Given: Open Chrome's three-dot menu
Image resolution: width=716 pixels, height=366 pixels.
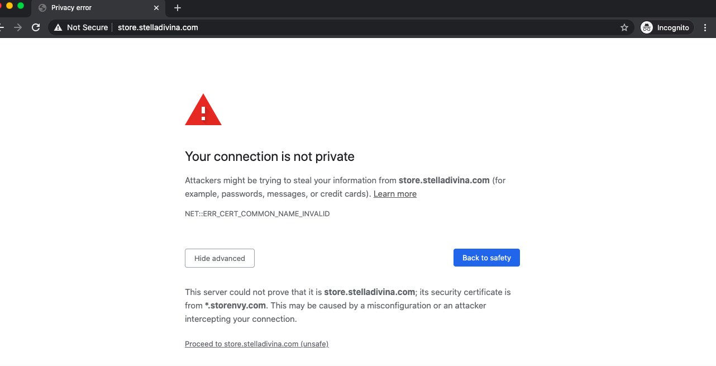Looking at the screenshot, I should pos(705,27).
